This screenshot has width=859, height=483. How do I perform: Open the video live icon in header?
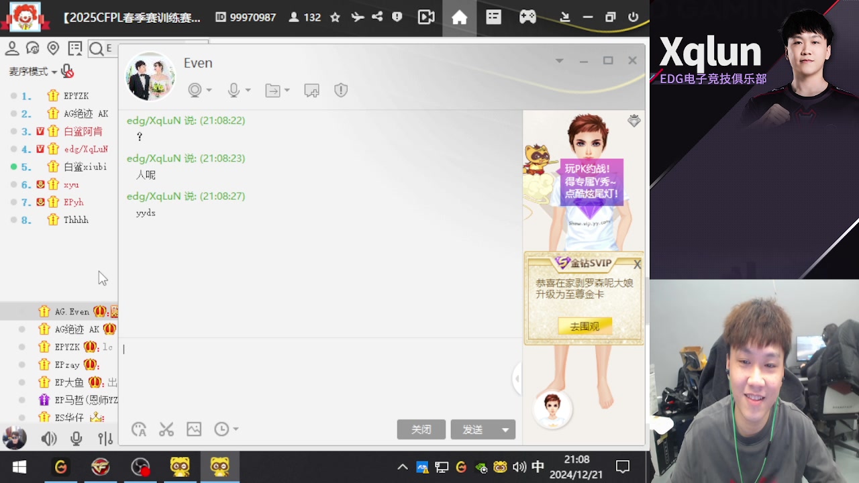[426, 17]
